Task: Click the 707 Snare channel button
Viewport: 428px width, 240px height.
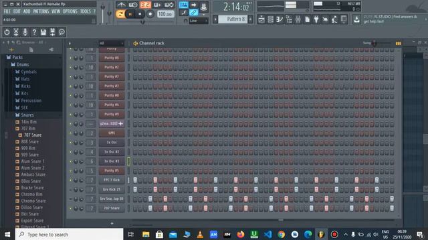Action: 112,209
